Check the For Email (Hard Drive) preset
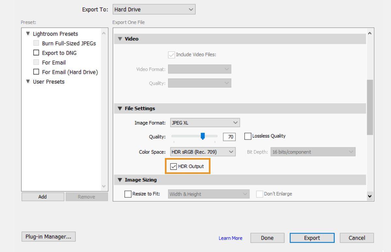Image resolution: width=391 pixels, height=252 pixels. click(36, 72)
